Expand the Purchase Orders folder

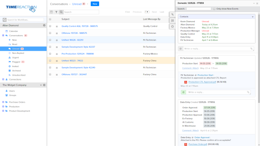[3, 102]
